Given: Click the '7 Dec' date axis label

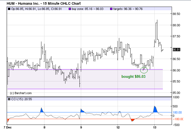Looking at the screenshot, I should click(x=7, y=127).
